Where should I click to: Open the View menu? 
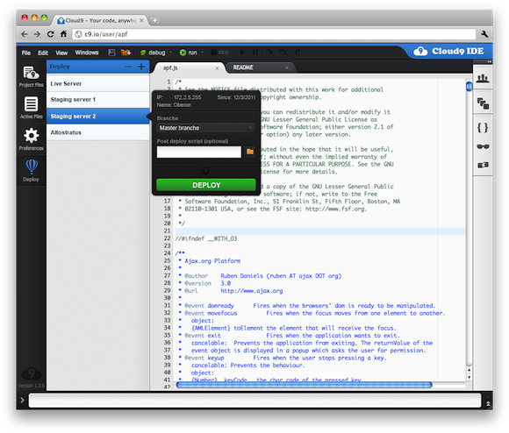pyautogui.click(x=61, y=53)
